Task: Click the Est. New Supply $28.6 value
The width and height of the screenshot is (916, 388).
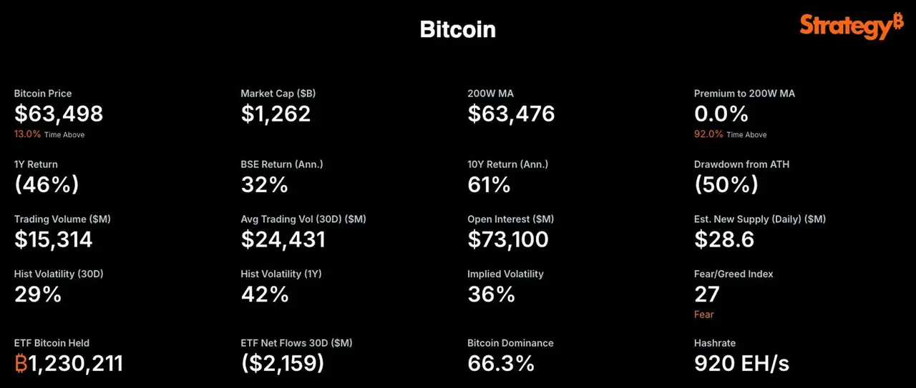Action: pos(724,239)
